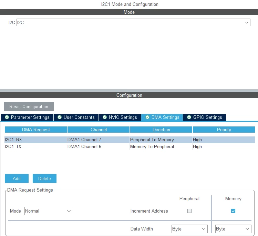Enable Peripheral increment address checkbox

[x=189, y=211]
